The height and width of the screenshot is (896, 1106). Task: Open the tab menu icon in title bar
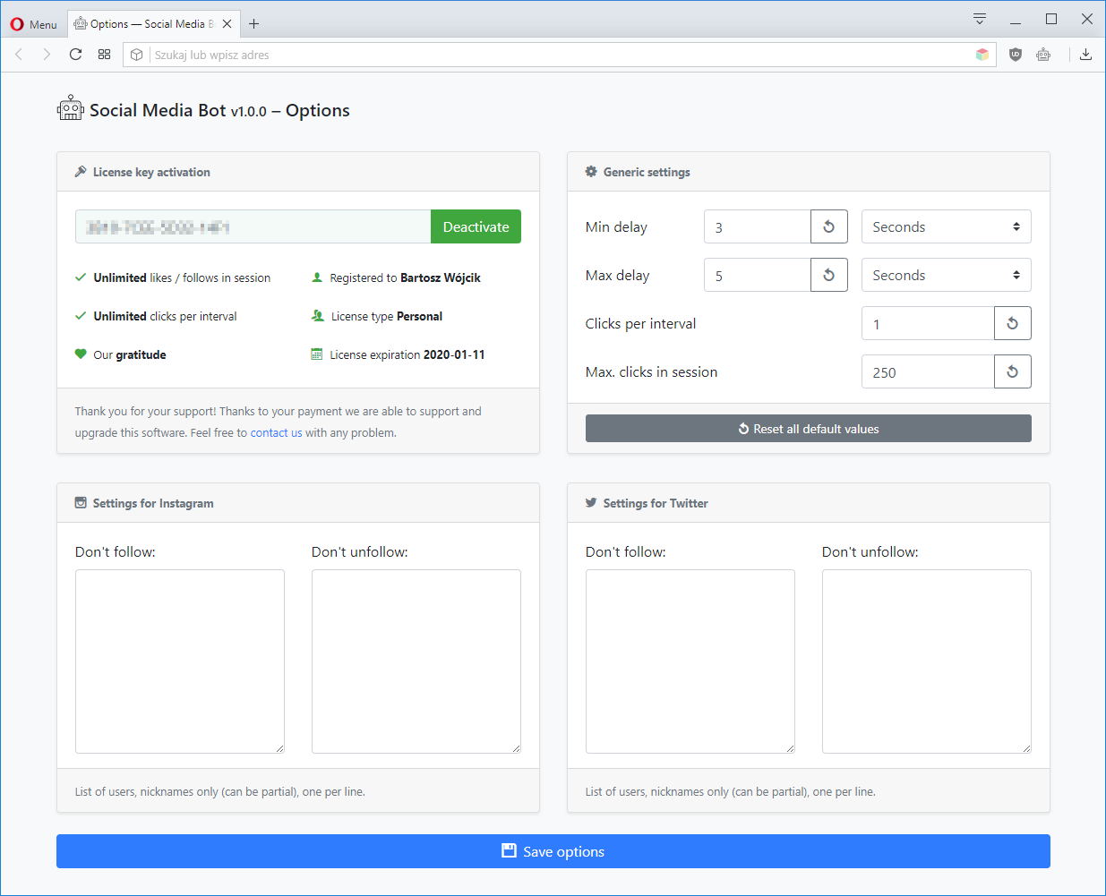(980, 19)
